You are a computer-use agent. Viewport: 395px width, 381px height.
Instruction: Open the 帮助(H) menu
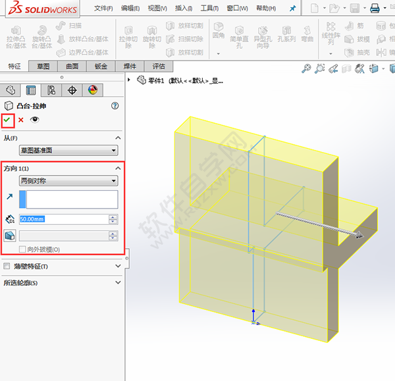click(x=266, y=9)
